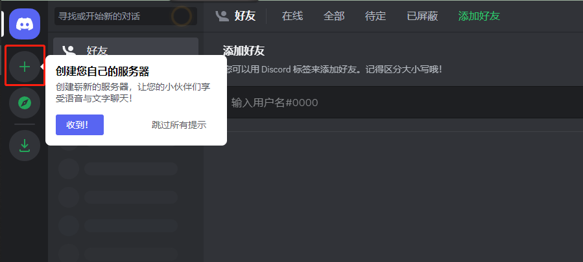
Task: Click the 添加好友 section heading
Action: pos(244,51)
